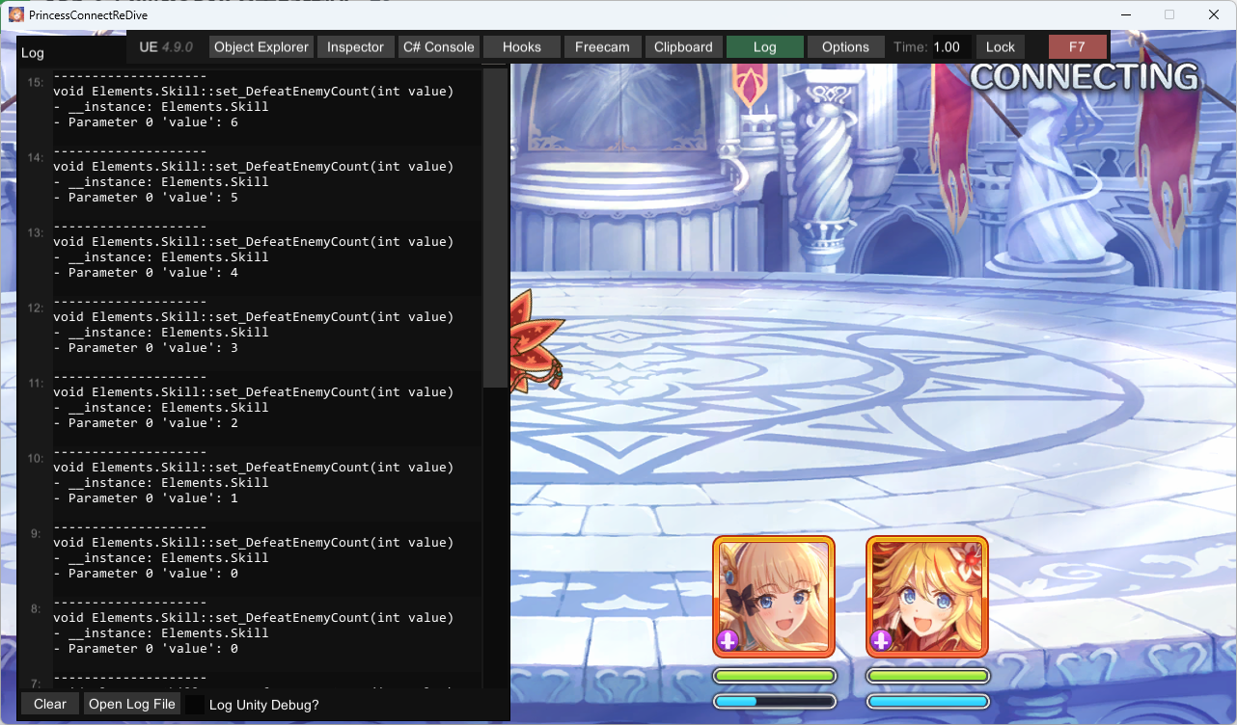The image size is (1237, 725).
Task: Enable the Log Unity Debug checkbox
Action: 196,705
